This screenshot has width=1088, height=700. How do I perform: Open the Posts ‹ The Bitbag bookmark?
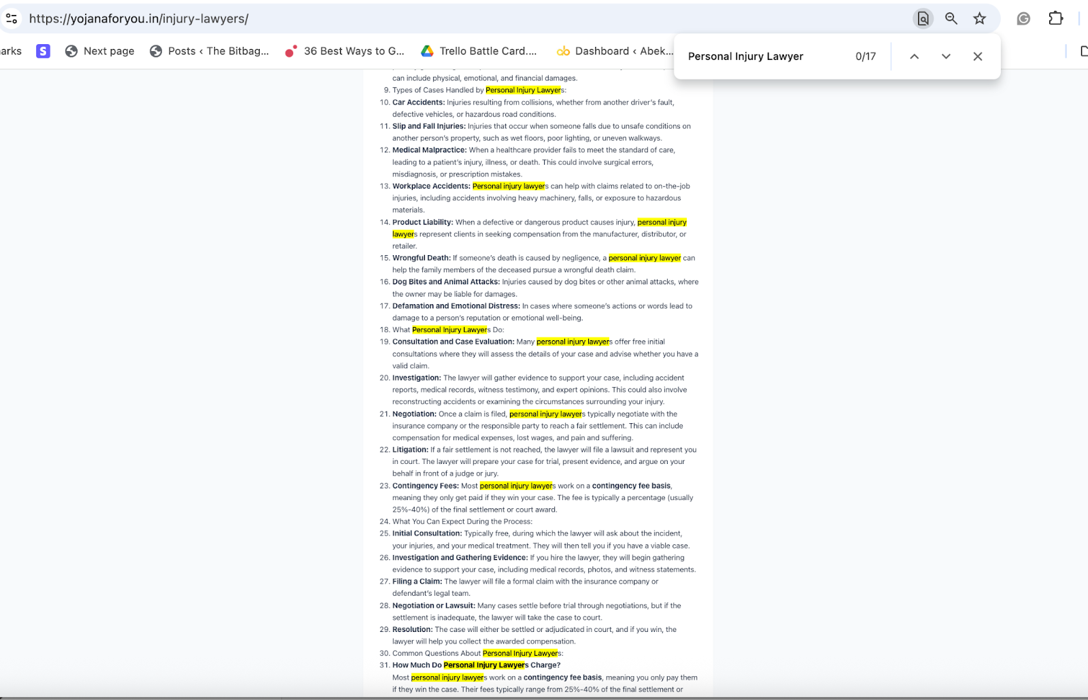(209, 51)
